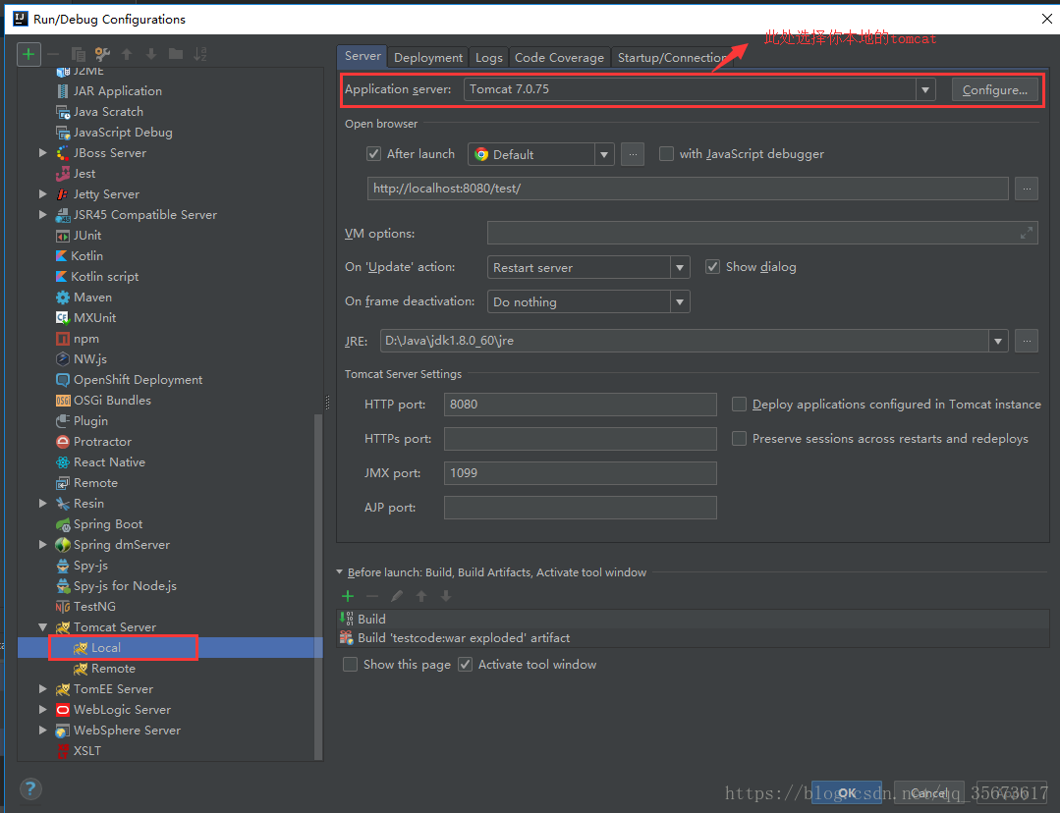Click the OK button

(x=847, y=792)
